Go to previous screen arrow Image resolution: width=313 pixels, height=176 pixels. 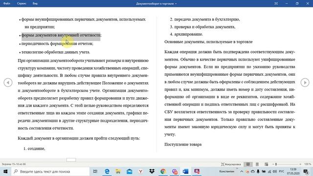point(8,83)
